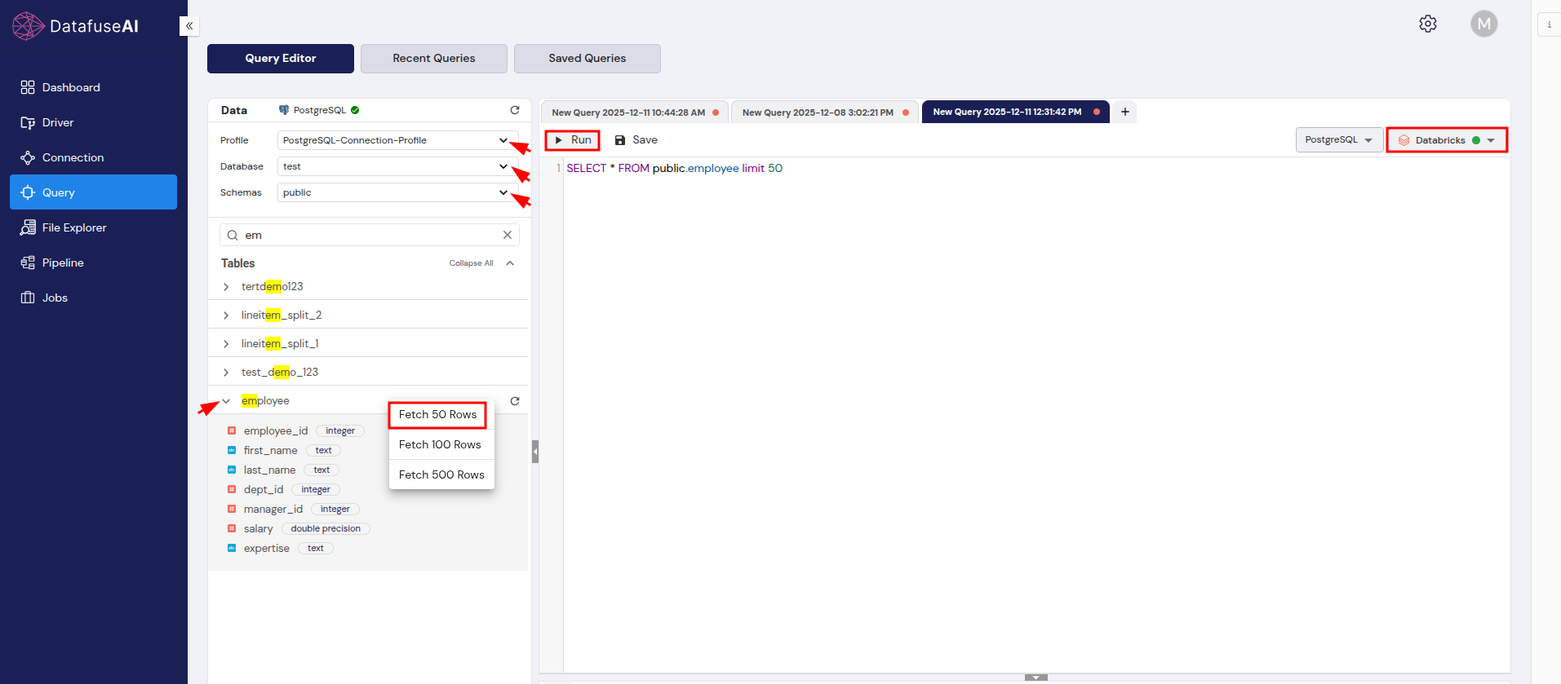
Task: Open the Profile dropdown
Action: point(398,140)
